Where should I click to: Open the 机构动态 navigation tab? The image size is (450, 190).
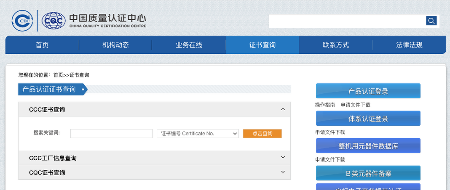[115, 45]
